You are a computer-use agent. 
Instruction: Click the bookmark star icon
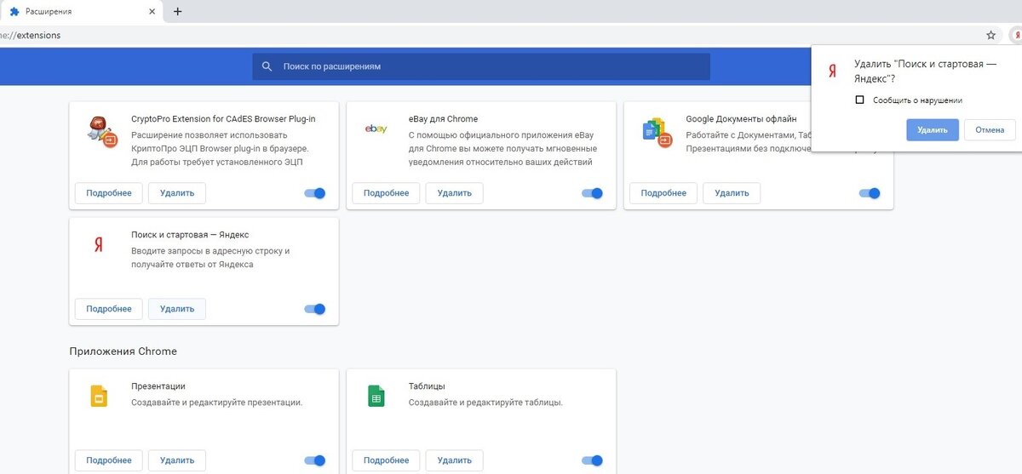coord(990,36)
